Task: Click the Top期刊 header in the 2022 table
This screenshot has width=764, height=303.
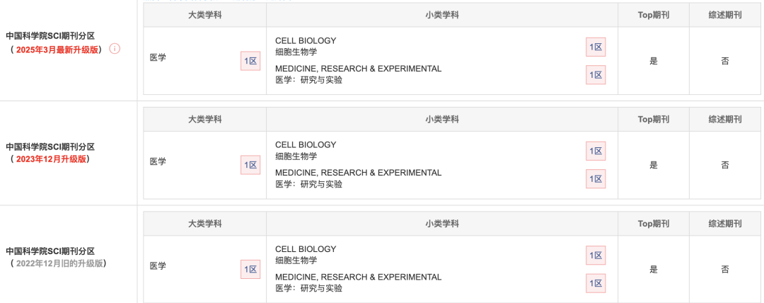Action: click(x=654, y=224)
